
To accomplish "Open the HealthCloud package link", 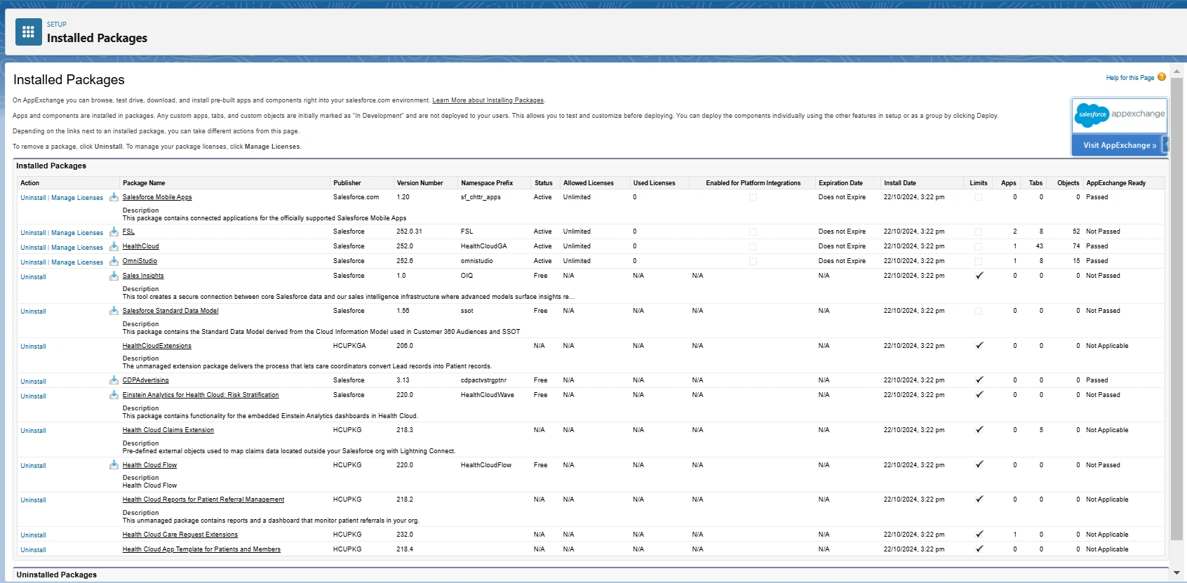I will click(140, 246).
